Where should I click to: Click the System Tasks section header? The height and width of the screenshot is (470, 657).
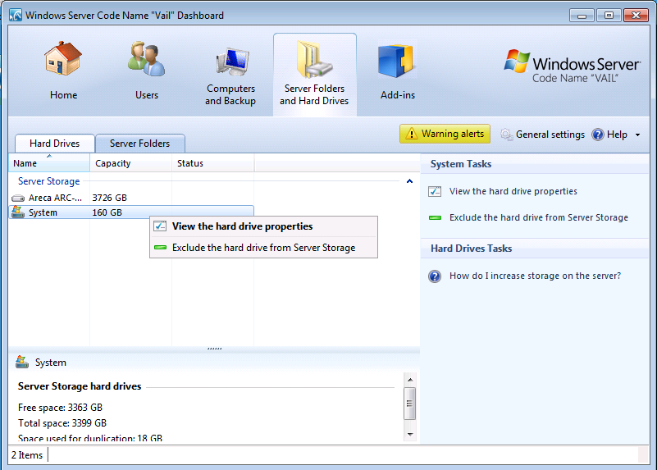(461, 164)
